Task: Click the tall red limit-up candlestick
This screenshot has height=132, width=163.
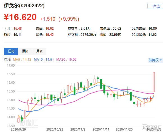Action: click(154, 82)
